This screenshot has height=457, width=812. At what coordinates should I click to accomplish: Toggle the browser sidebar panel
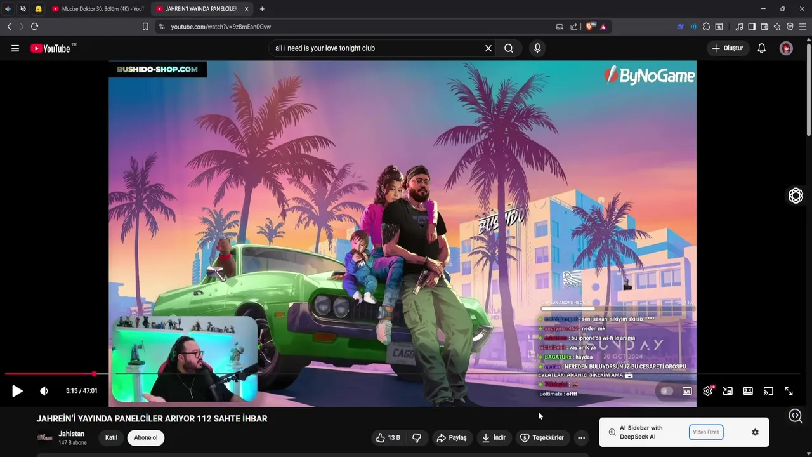[x=752, y=27]
